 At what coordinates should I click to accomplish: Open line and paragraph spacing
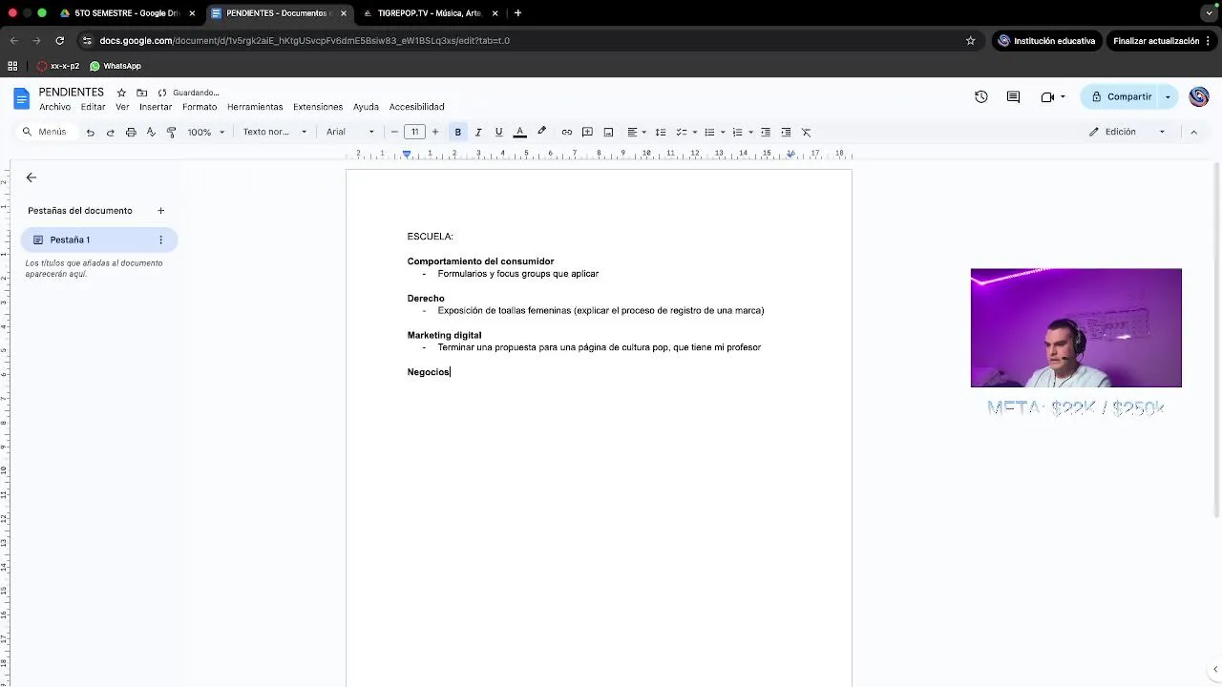(660, 132)
